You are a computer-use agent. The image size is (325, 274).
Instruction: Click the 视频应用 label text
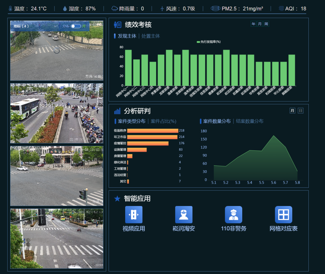click(134, 229)
